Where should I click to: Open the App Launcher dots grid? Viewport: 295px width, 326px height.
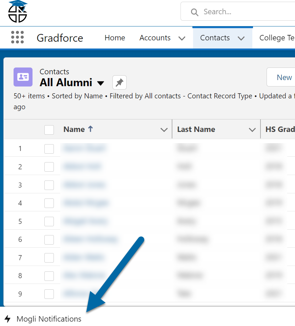click(x=17, y=37)
